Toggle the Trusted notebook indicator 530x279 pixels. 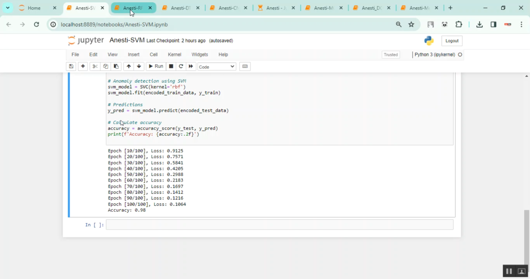391,55
